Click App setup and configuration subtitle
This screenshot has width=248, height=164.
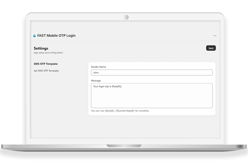[48, 53]
